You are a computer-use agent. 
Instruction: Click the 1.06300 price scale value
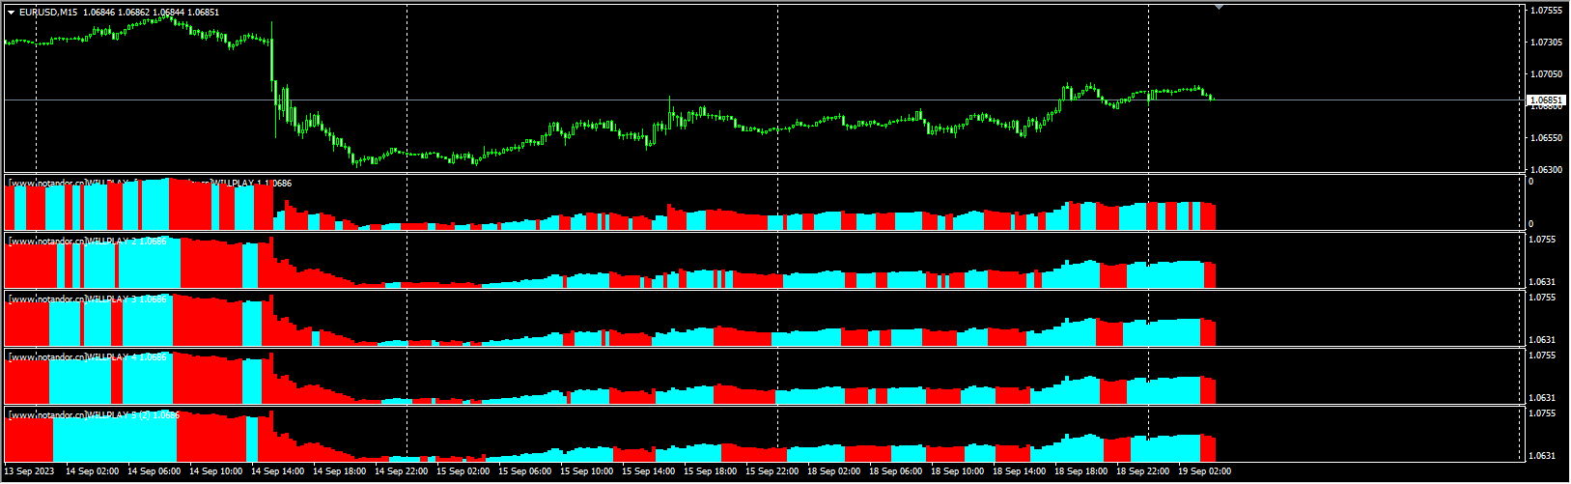coord(1549,170)
